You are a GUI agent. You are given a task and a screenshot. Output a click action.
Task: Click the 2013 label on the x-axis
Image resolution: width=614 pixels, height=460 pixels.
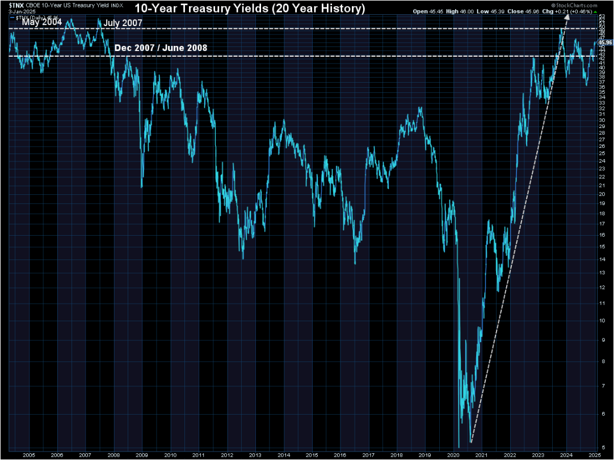(x=255, y=455)
